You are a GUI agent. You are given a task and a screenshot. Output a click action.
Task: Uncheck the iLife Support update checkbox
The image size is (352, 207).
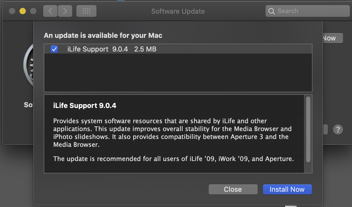click(x=54, y=49)
